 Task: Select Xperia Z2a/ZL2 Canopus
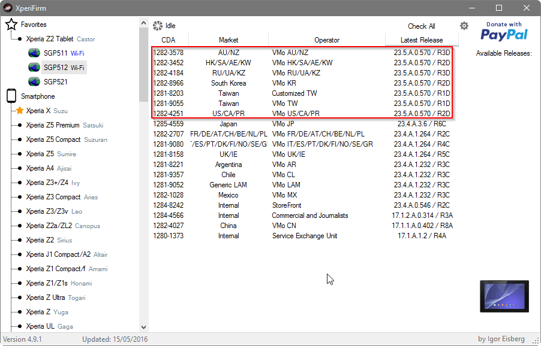pyautogui.click(x=63, y=226)
